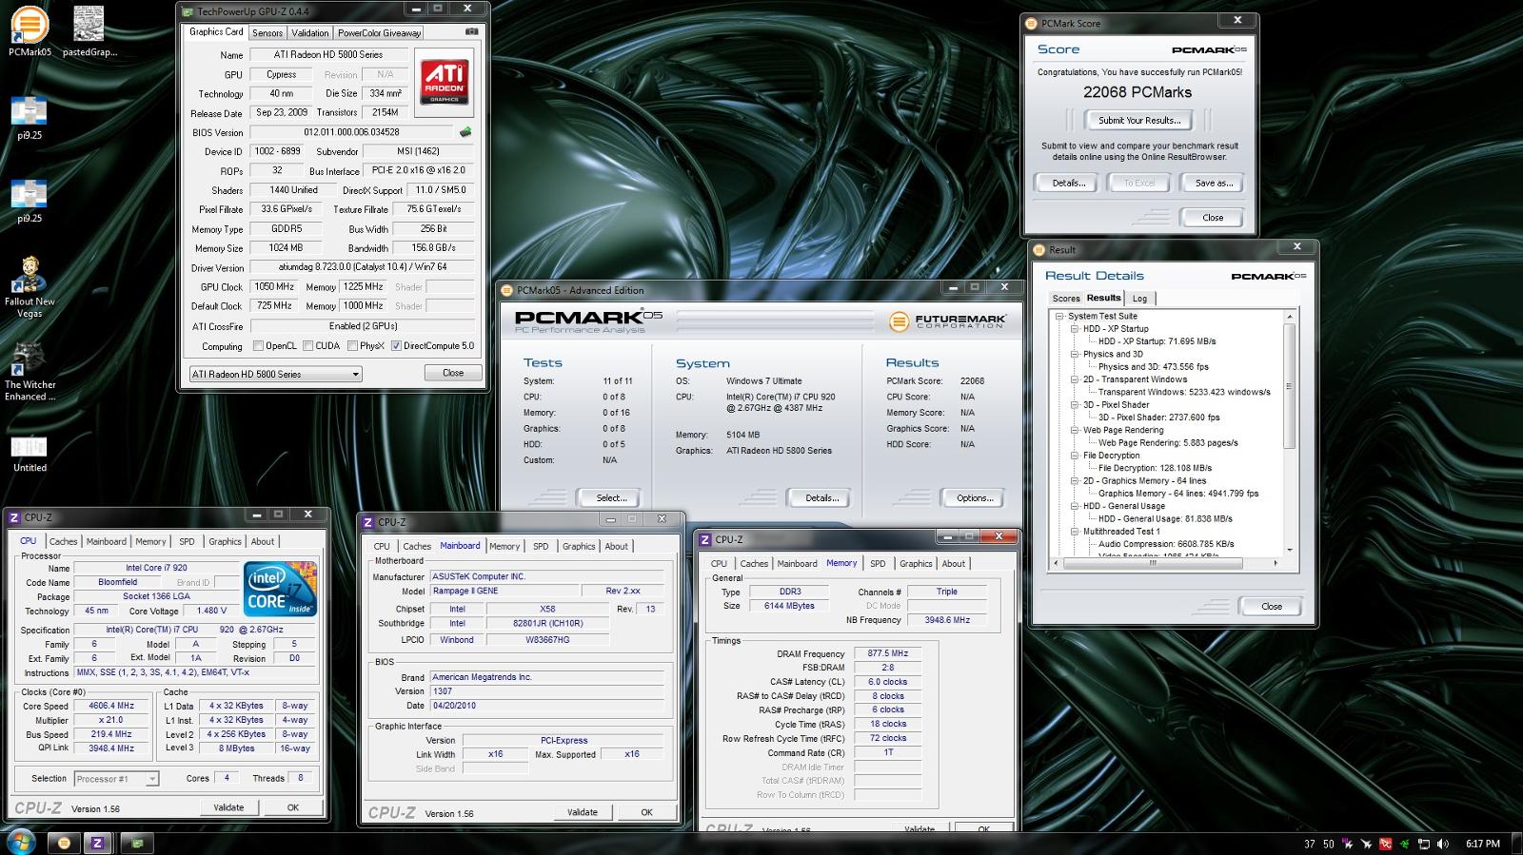Click Select button under PCMark05 Tests

611,497
